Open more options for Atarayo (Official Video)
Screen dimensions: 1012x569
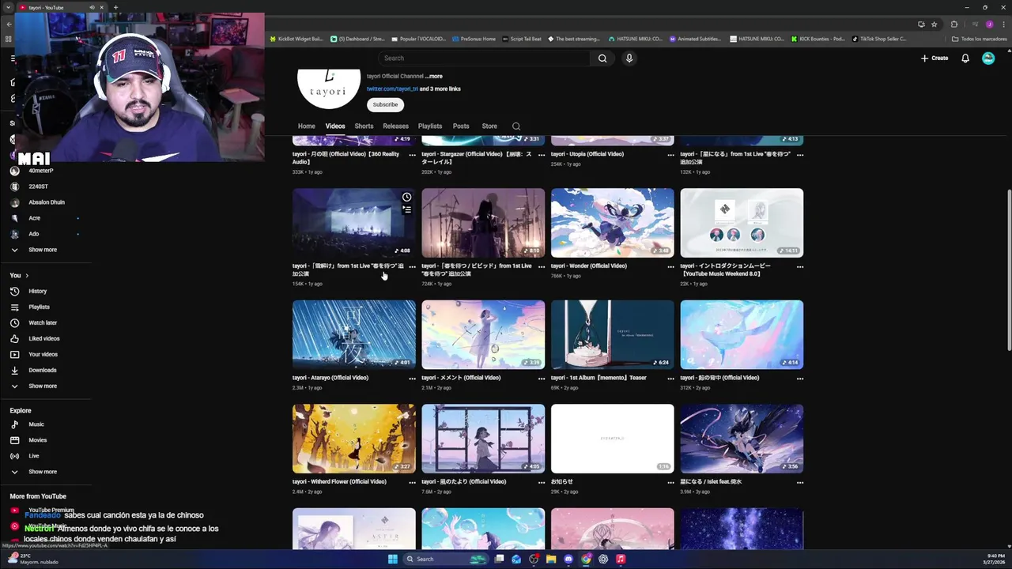pyautogui.click(x=412, y=379)
